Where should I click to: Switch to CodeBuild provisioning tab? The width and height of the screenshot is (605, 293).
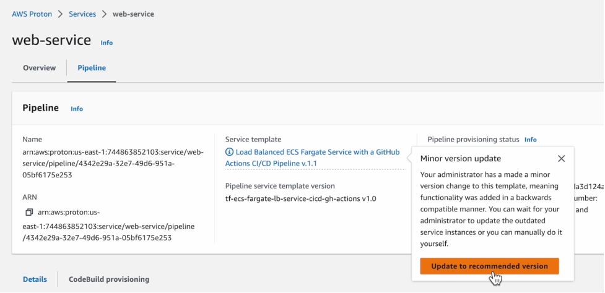(x=108, y=279)
